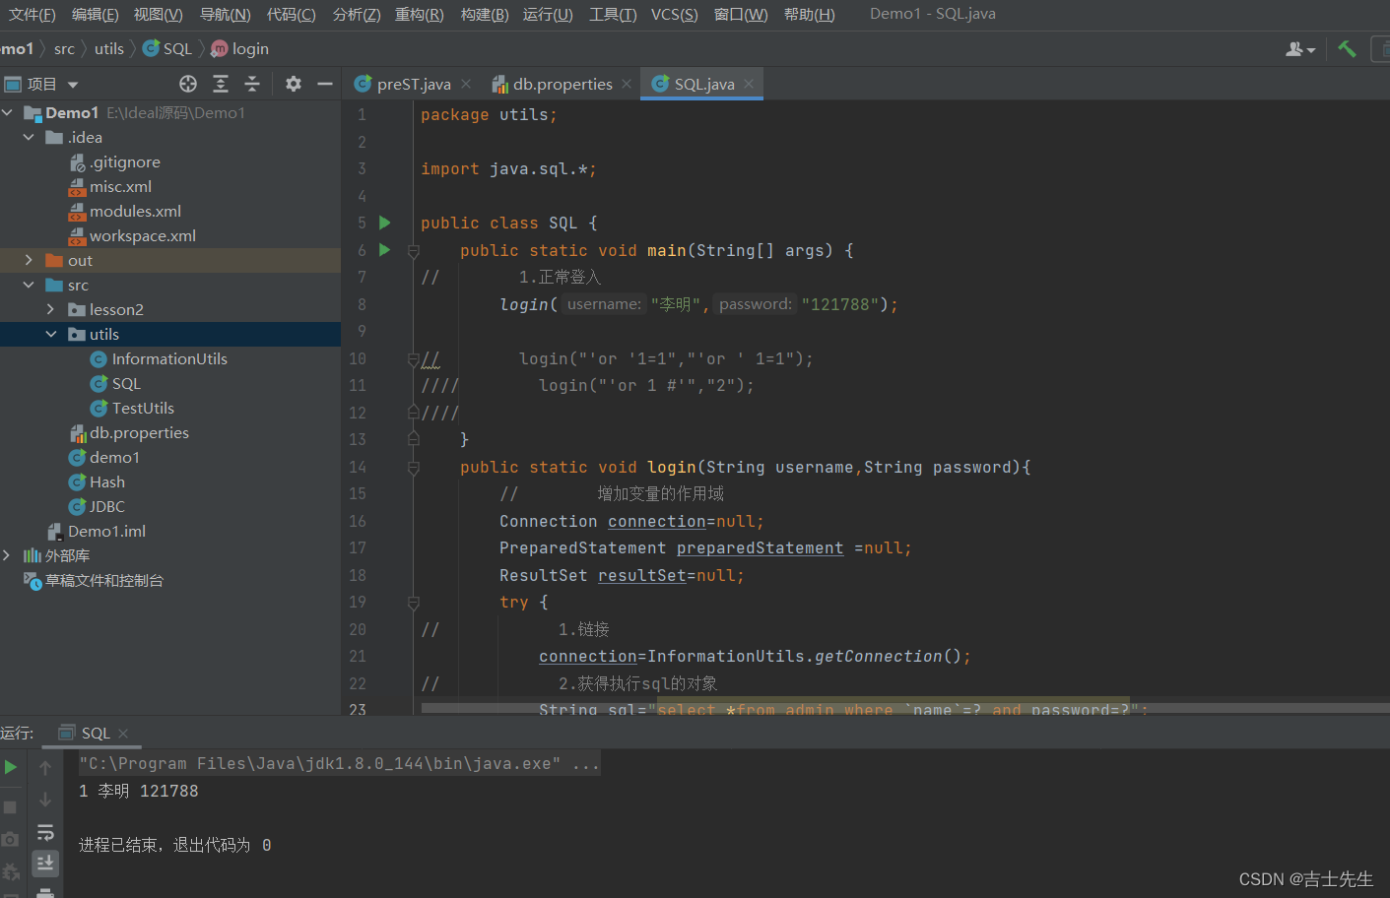Collapse the Demo1 project root
The height and width of the screenshot is (898, 1390).
tap(8, 112)
